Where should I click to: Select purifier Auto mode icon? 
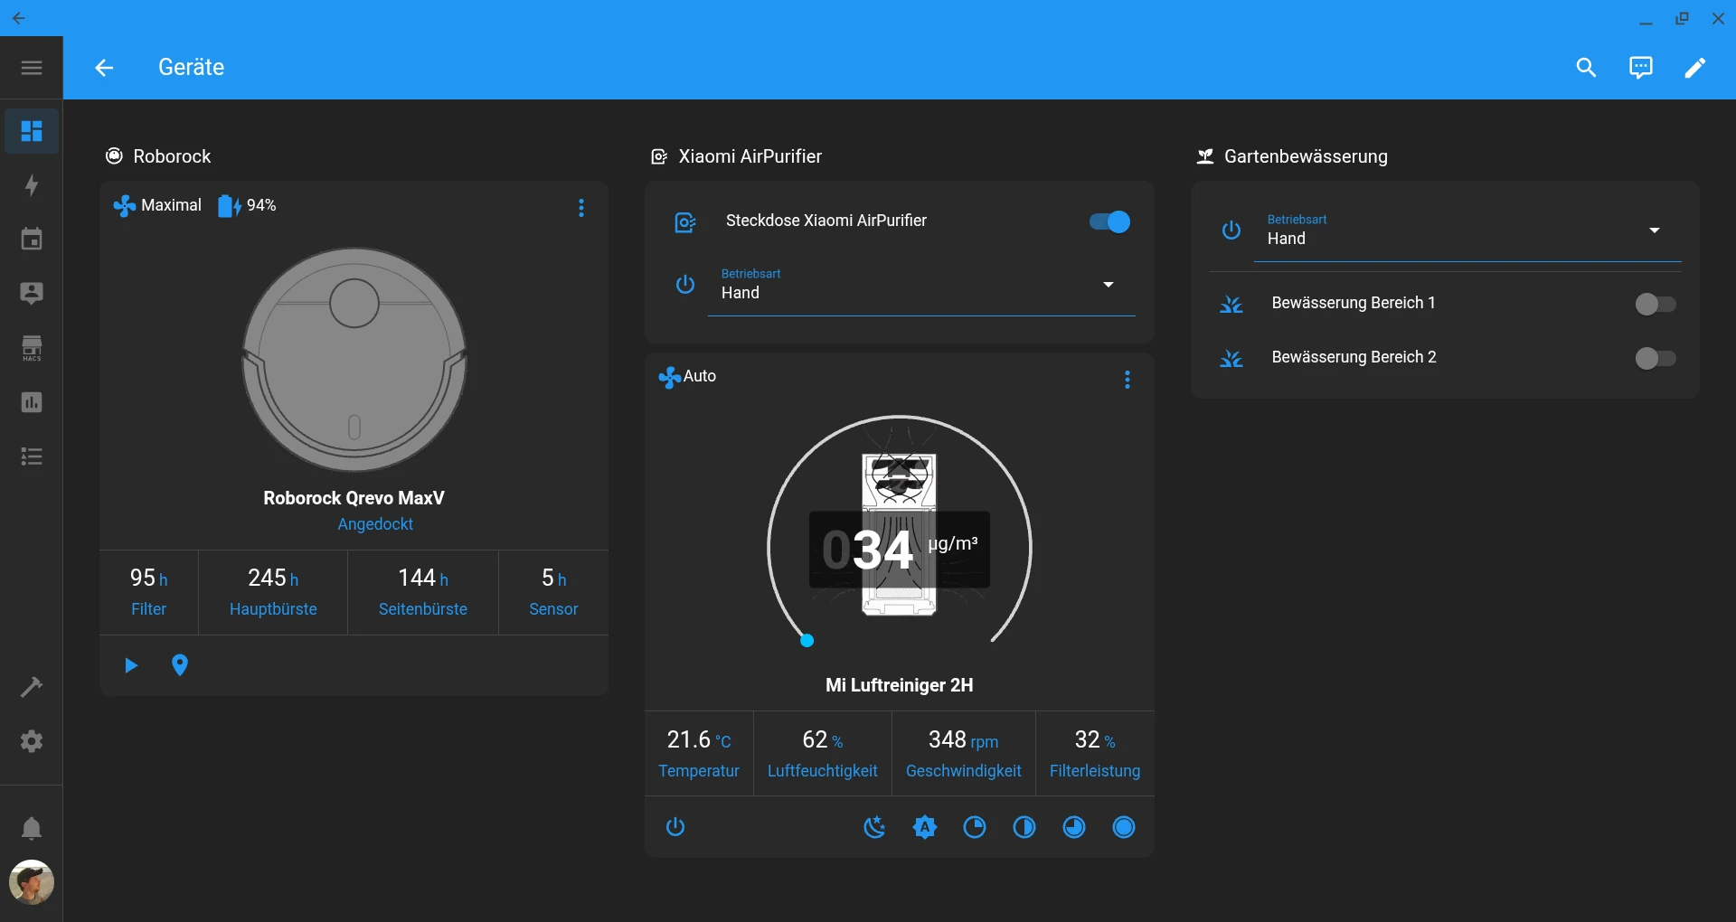925,827
